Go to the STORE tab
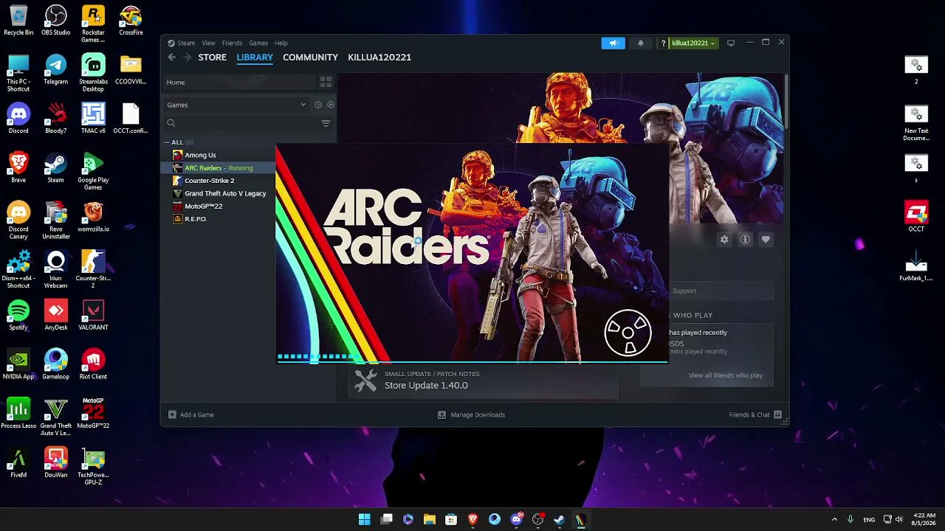 (x=213, y=57)
